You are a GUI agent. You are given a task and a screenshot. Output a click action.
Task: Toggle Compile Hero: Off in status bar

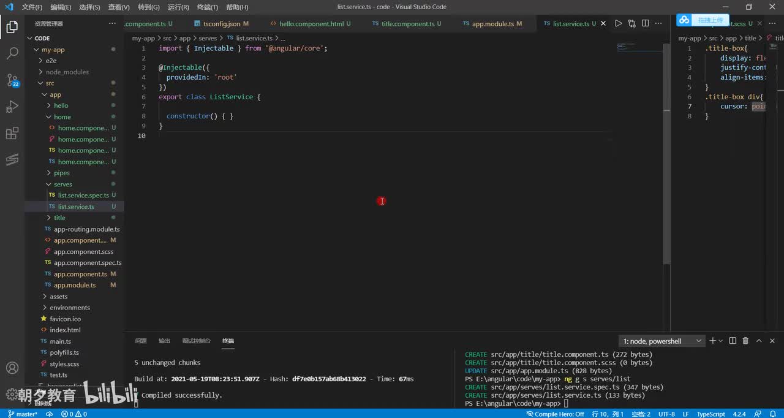click(x=556, y=414)
